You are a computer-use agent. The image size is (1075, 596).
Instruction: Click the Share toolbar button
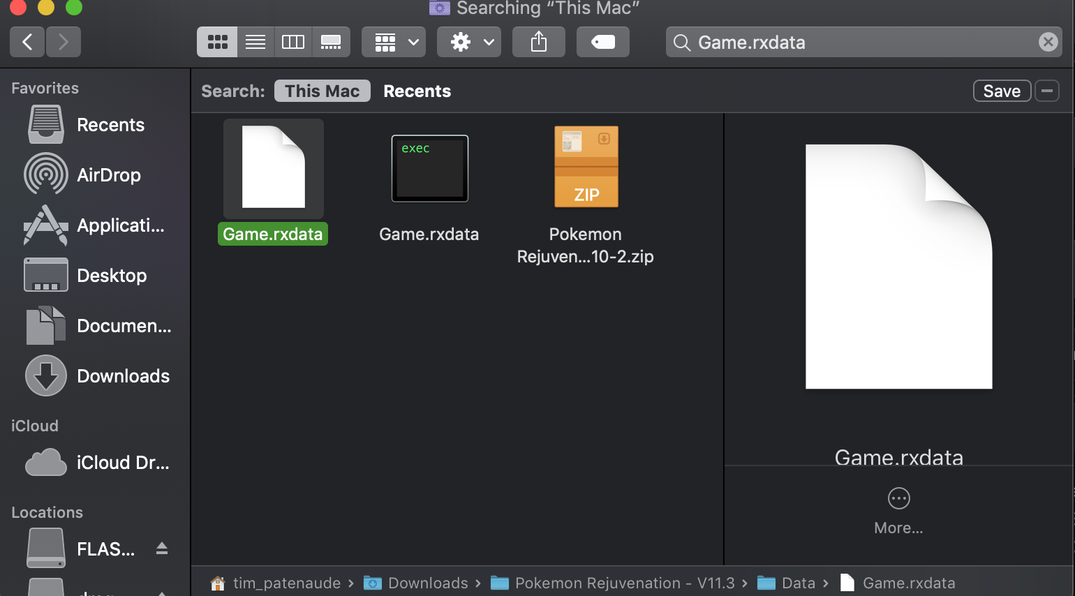pos(538,43)
